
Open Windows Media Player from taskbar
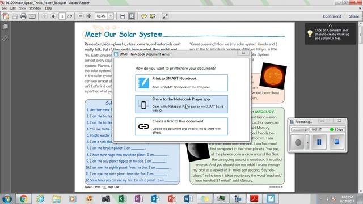[x=73, y=199]
